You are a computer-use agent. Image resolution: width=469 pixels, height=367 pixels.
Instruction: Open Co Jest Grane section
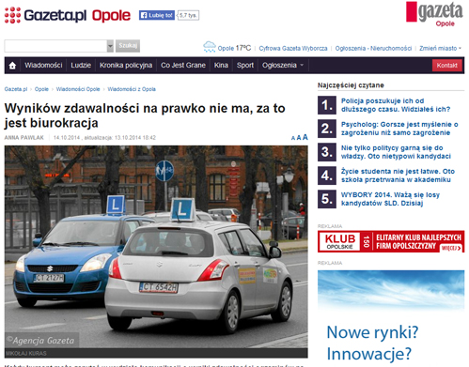183,66
